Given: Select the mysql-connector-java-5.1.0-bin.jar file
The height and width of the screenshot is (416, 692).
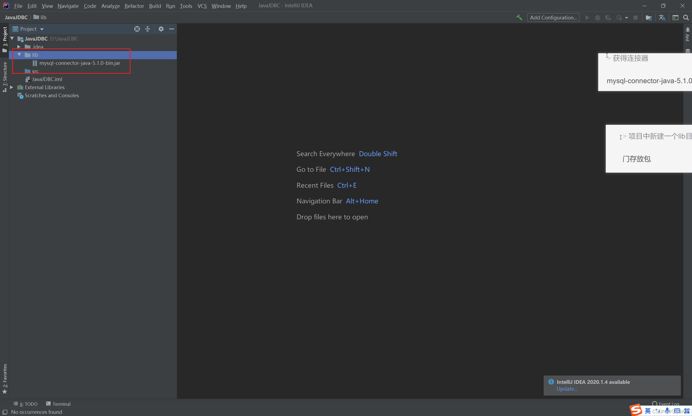Looking at the screenshot, I should tap(80, 63).
